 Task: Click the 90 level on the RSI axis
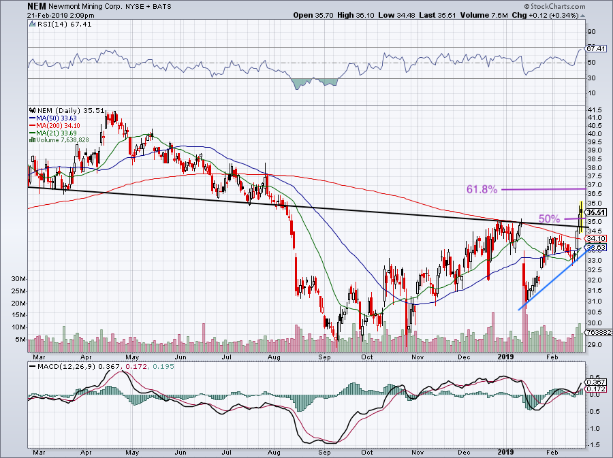click(x=591, y=32)
